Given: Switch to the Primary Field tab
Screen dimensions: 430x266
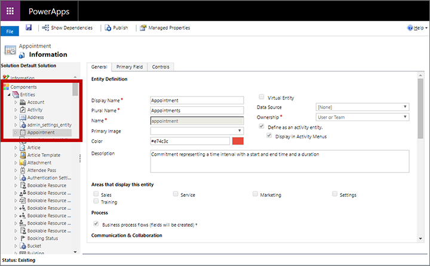Looking at the screenshot, I should coord(129,67).
